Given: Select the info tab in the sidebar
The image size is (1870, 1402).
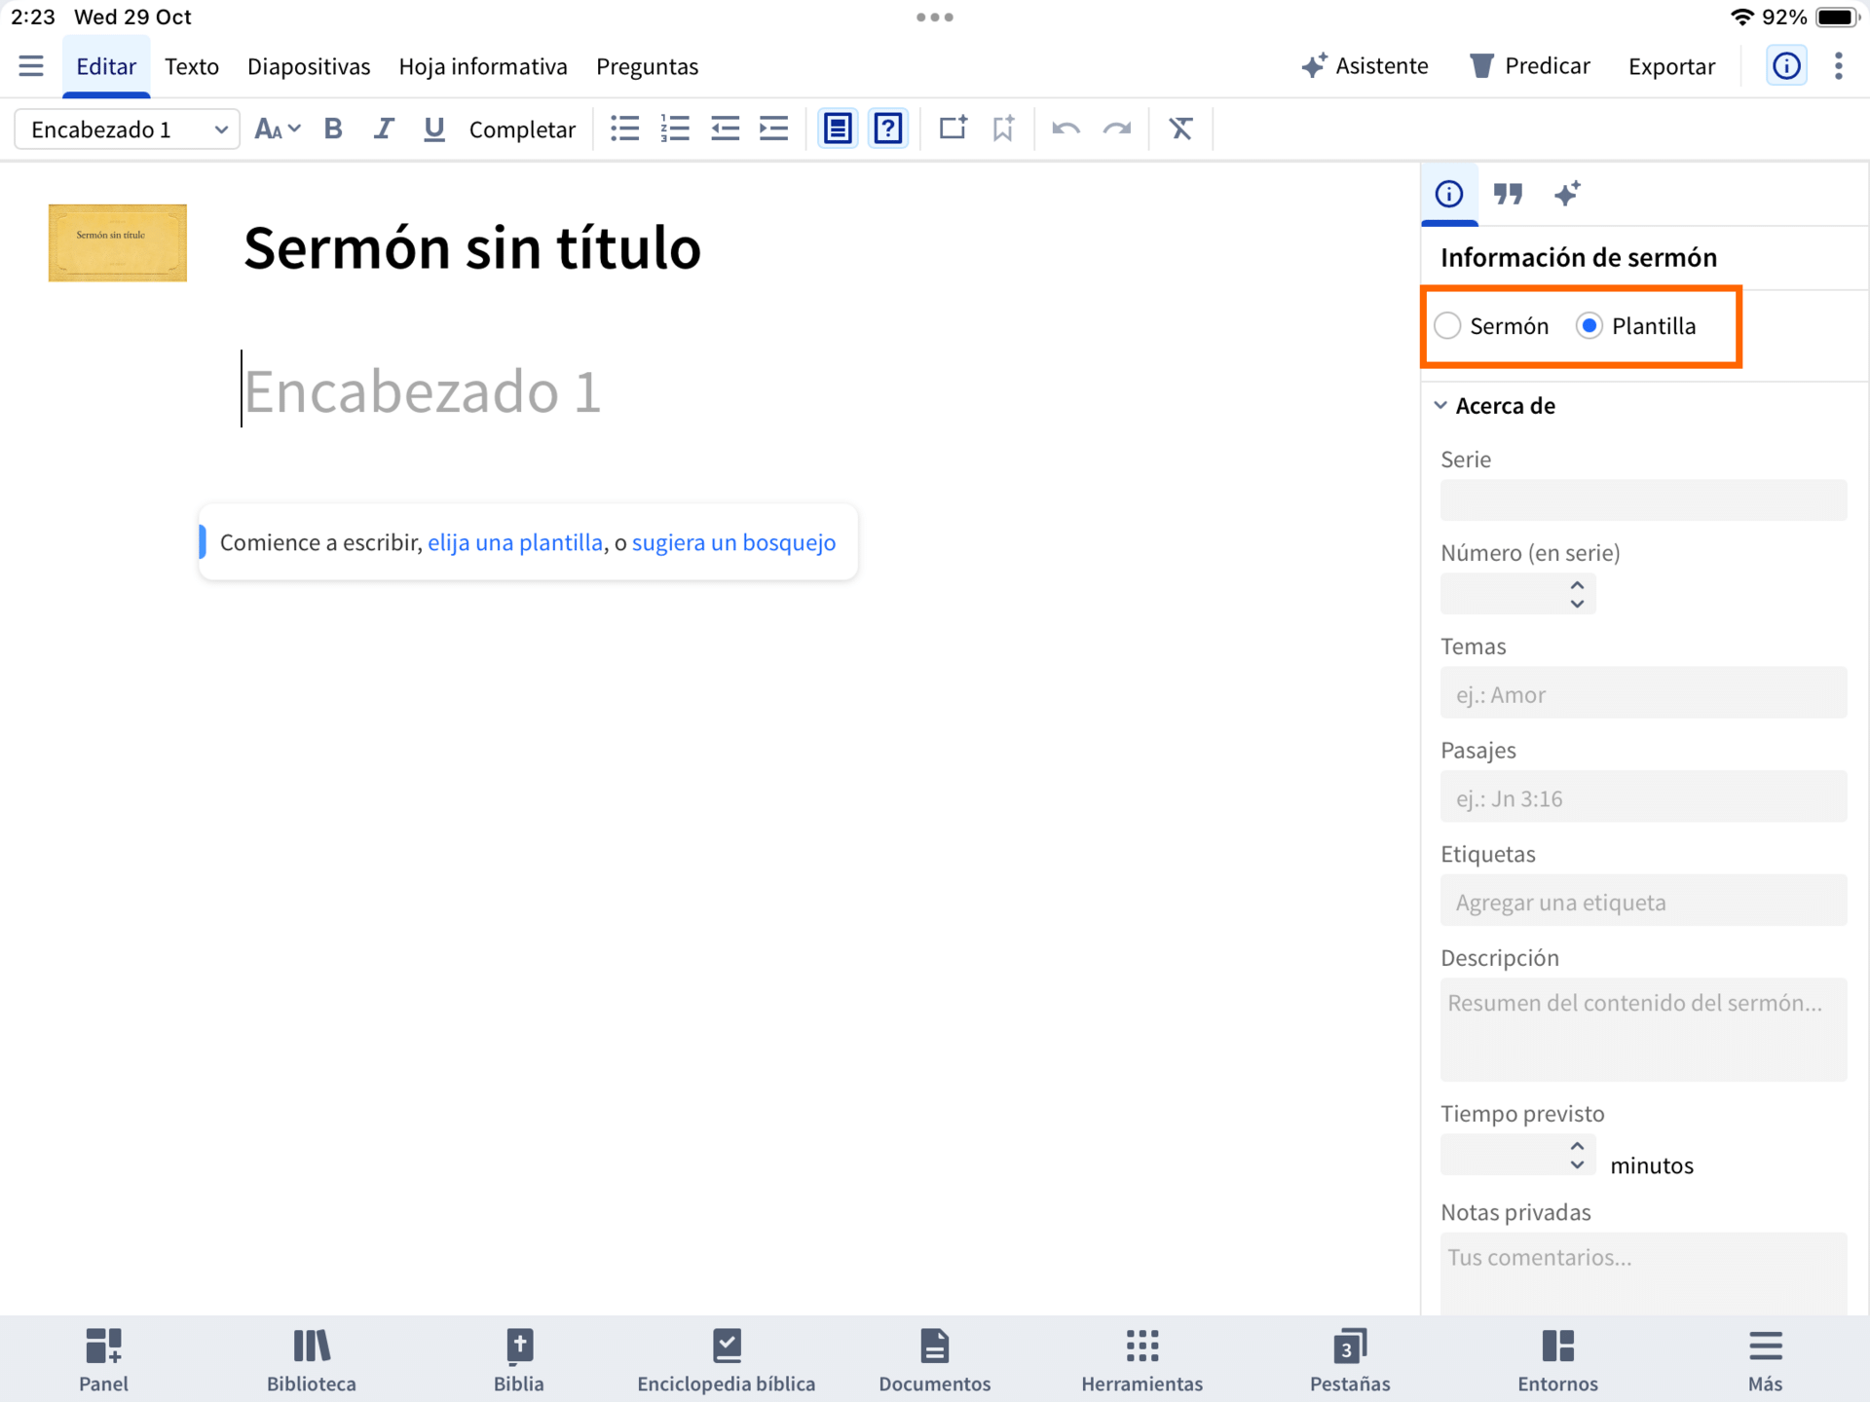Looking at the screenshot, I should pos(1449,195).
